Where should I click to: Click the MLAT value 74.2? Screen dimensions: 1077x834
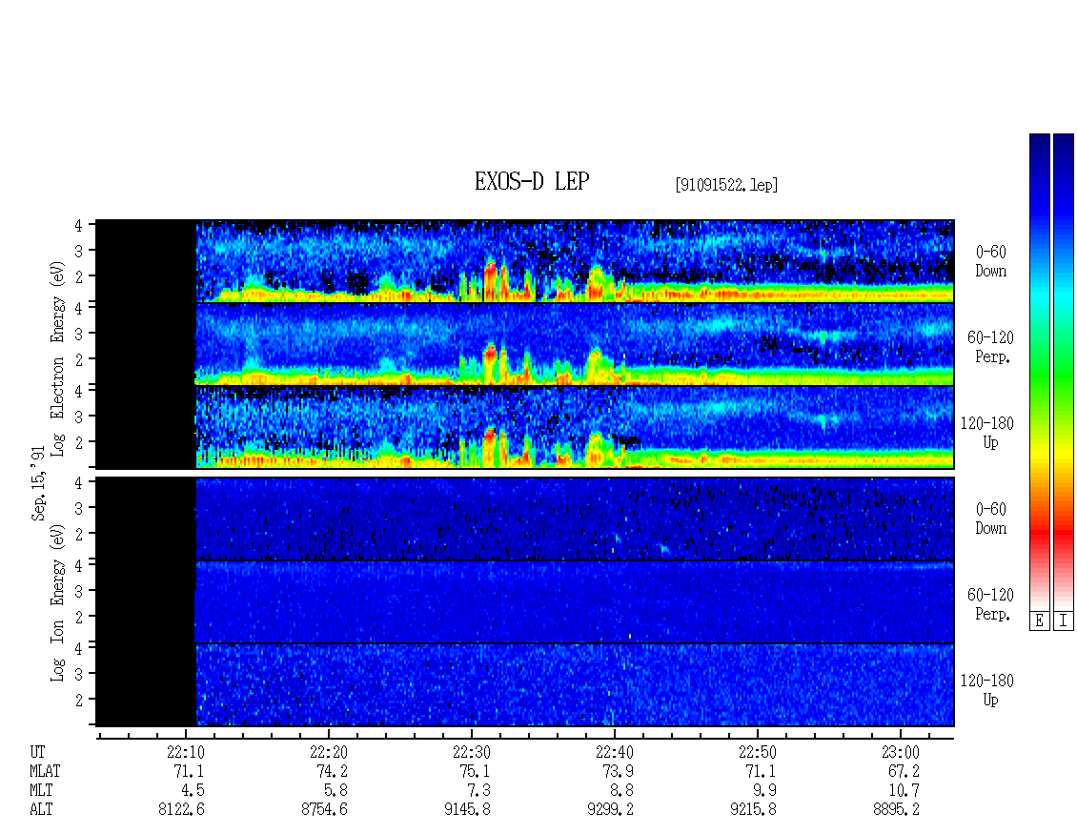(333, 771)
